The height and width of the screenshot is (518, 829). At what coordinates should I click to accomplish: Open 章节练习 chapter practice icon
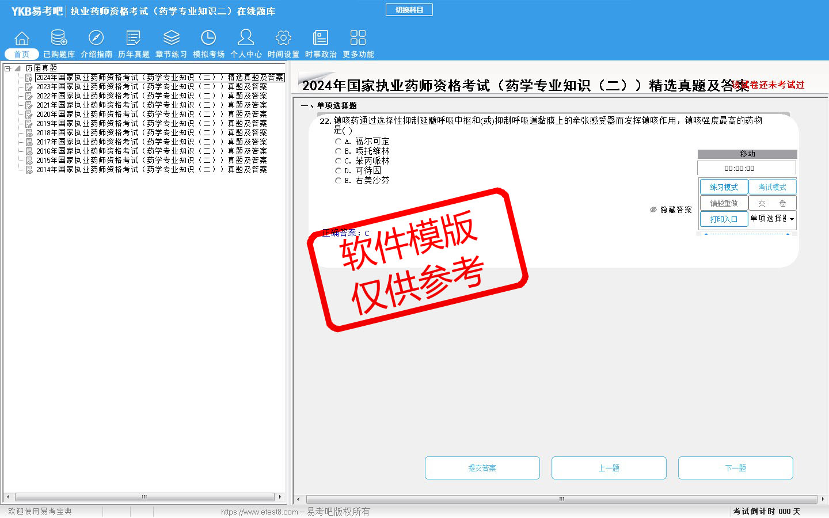[x=171, y=39]
